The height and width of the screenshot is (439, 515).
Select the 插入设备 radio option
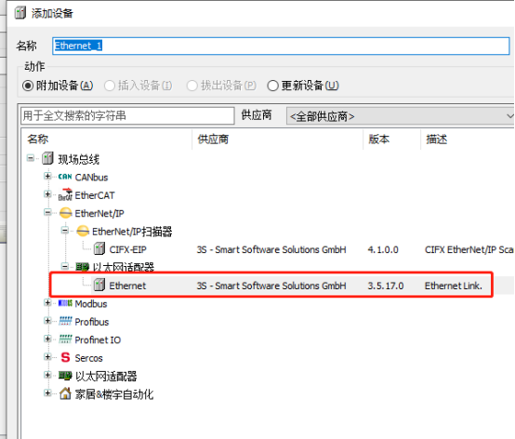pos(110,86)
